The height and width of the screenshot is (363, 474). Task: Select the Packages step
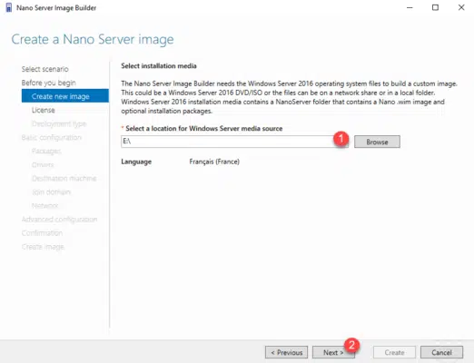46,151
